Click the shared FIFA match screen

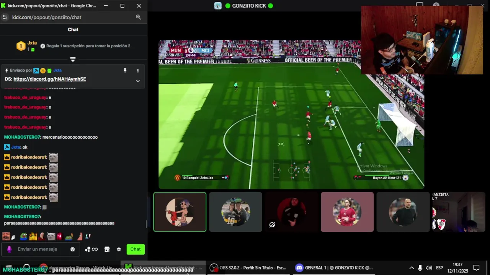click(x=291, y=115)
